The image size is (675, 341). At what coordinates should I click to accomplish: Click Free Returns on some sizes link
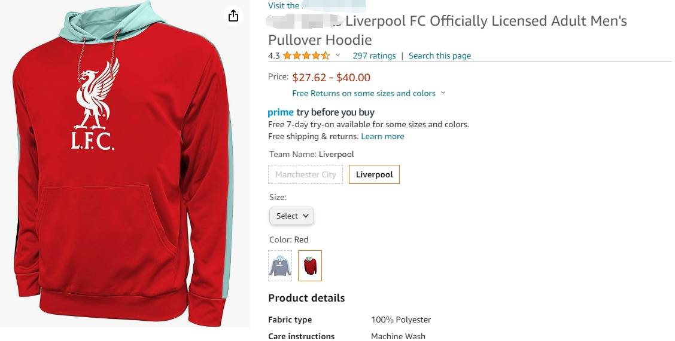tap(363, 93)
